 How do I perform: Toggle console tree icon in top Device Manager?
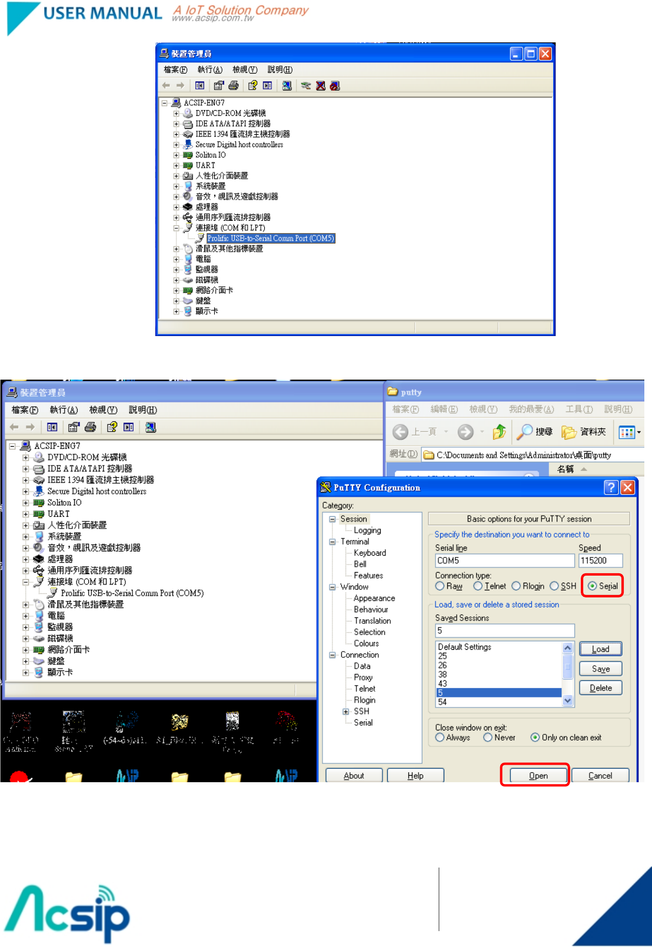pos(200,86)
